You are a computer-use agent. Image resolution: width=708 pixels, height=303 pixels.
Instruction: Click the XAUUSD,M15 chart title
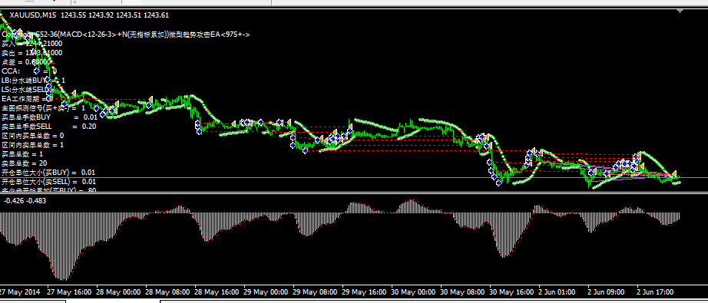(x=32, y=15)
